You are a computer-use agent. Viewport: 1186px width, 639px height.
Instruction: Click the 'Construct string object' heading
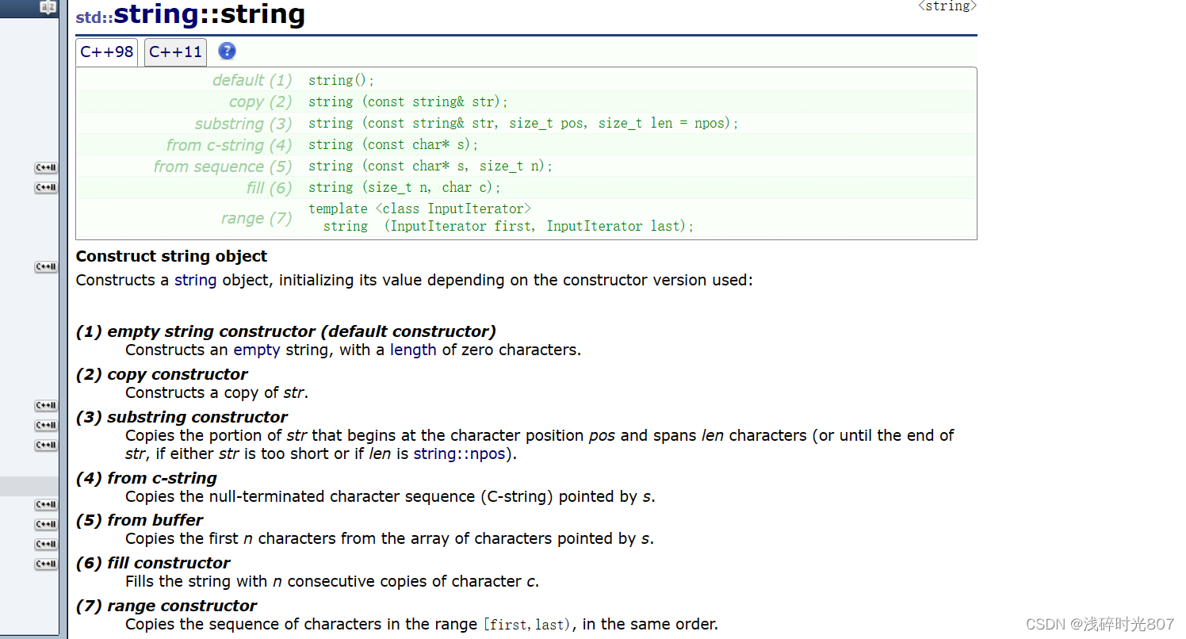click(x=171, y=256)
